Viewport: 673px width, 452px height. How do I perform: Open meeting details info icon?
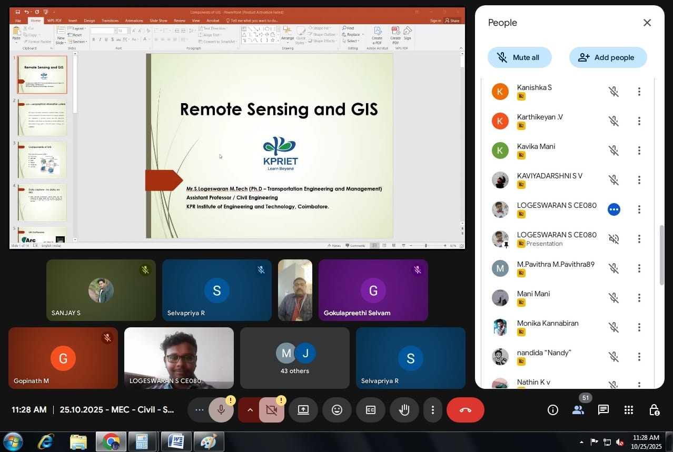click(552, 410)
